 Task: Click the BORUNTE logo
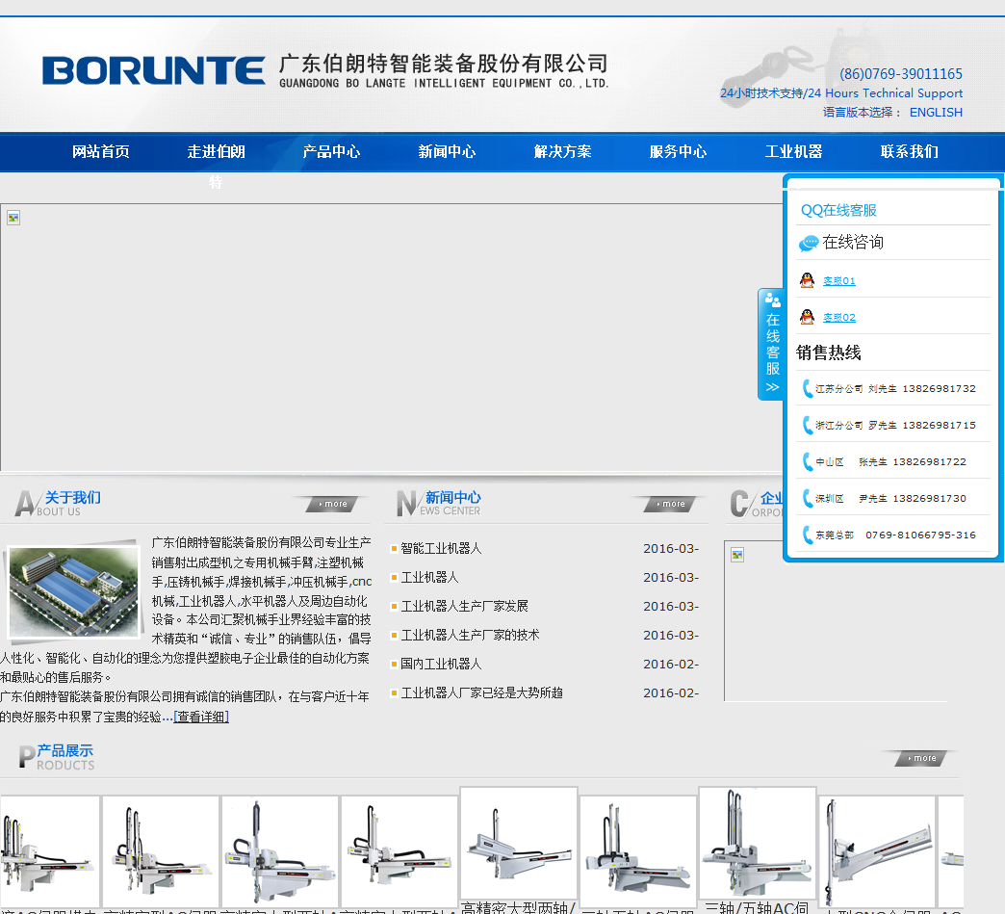click(x=153, y=70)
